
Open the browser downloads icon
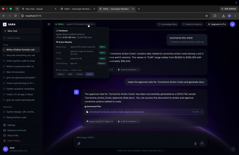(x=224, y=16)
